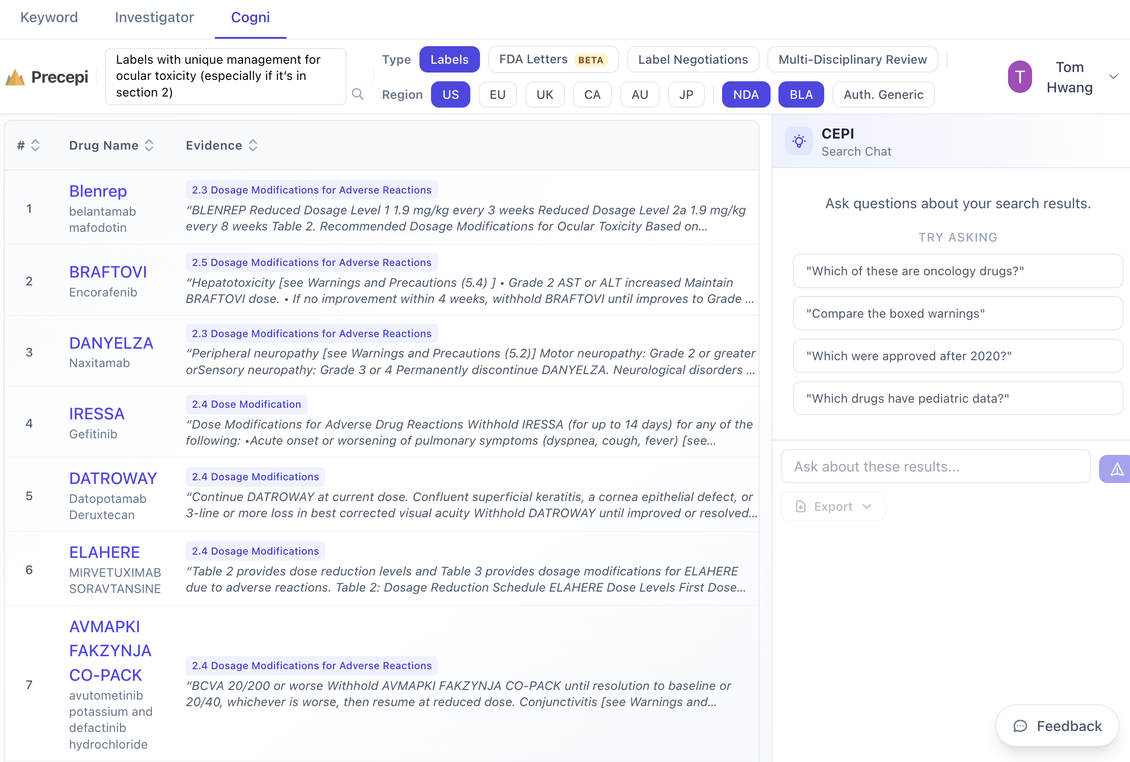Open the DATROWAY drug link

pyautogui.click(x=113, y=478)
